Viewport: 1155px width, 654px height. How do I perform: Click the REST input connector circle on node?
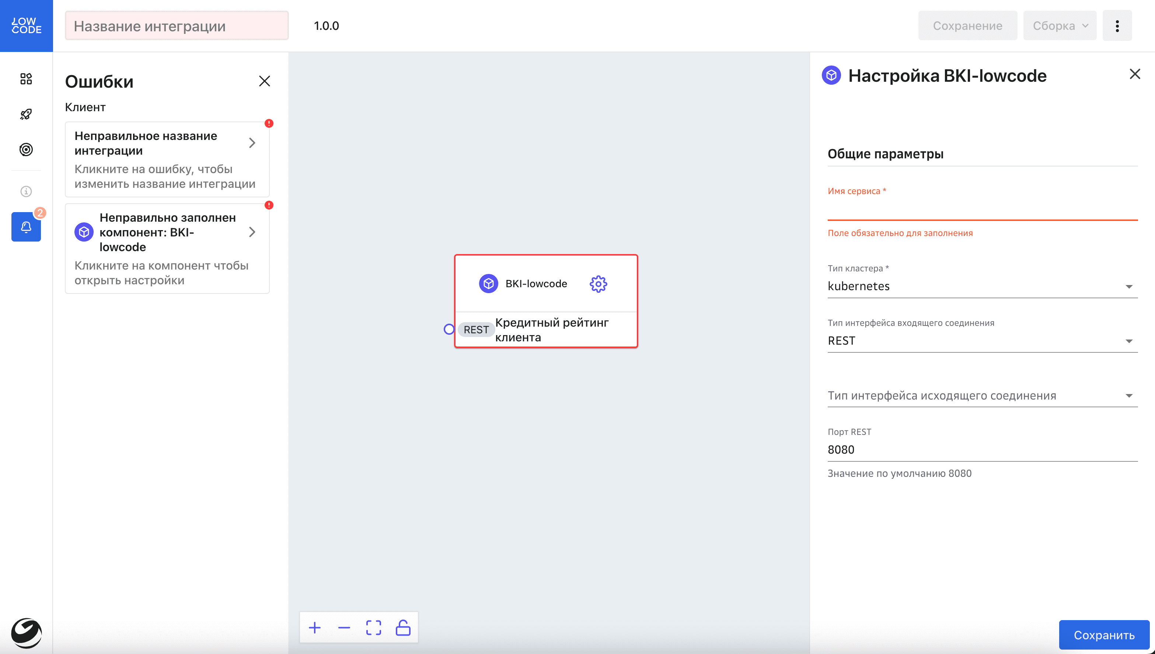click(449, 329)
